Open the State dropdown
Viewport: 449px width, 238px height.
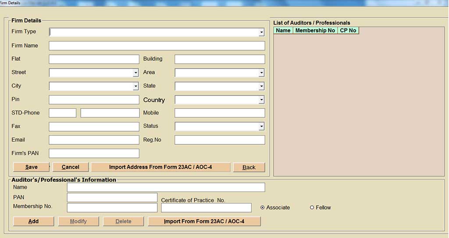pyautogui.click(x=261, y=87)
